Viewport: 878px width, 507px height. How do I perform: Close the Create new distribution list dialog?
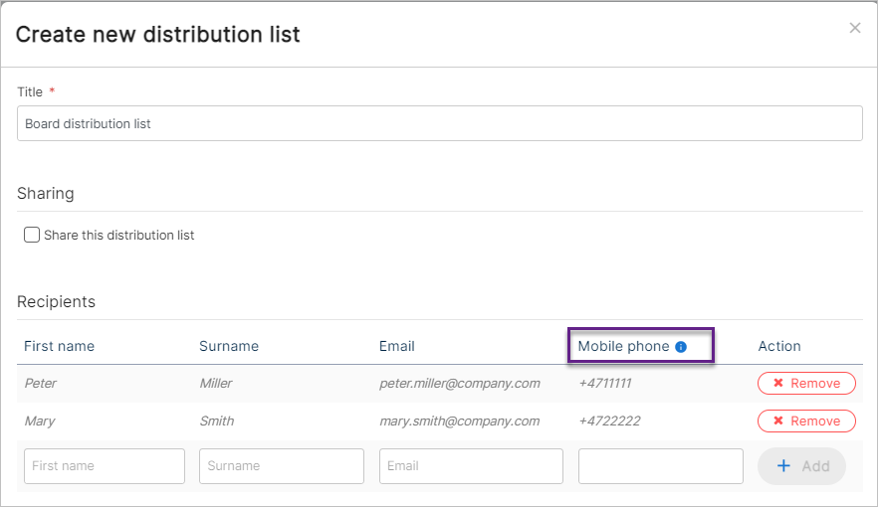coord(854,28)
